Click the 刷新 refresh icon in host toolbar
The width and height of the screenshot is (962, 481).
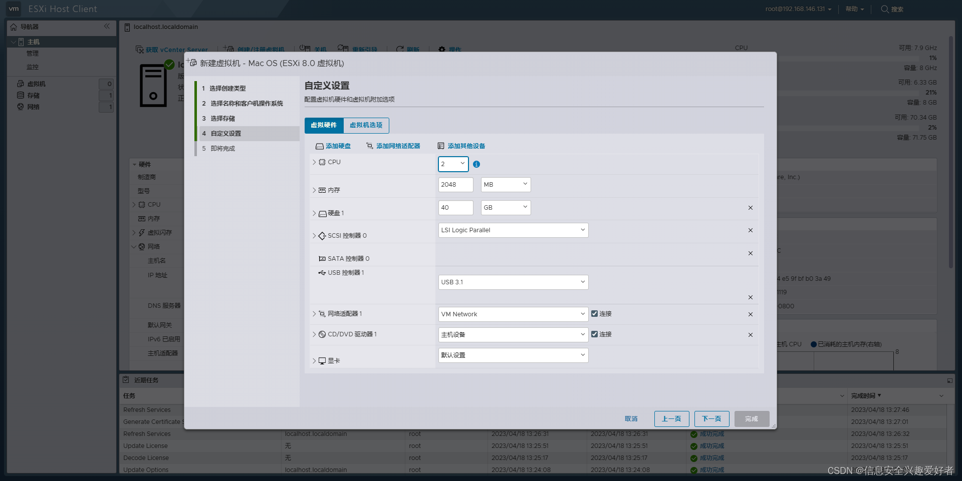400,49
